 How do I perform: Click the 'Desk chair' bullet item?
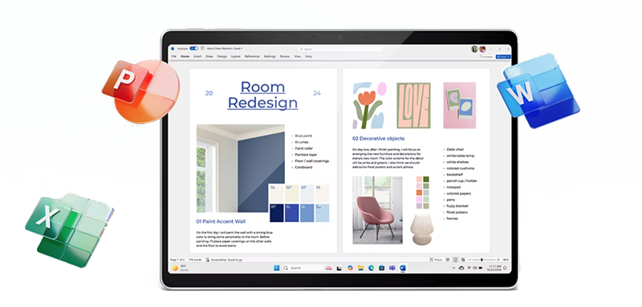point(455,150)
